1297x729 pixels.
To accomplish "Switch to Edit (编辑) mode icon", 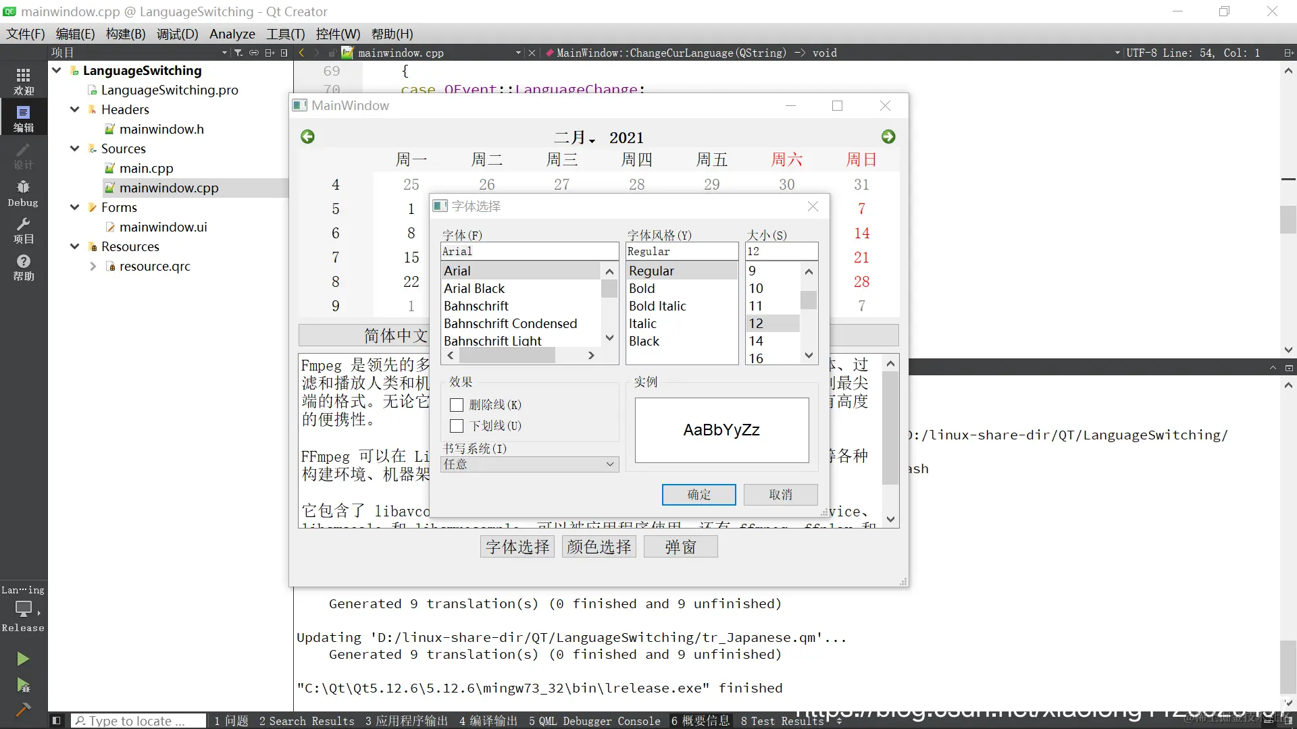I will point(23,118).
